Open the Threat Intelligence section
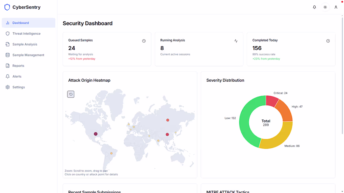Viewport: 344px width, 193px height. [26, 33]
